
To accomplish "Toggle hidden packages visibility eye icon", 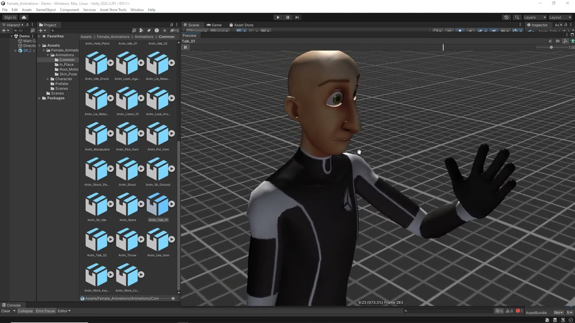I will click(x=174, y=31).
